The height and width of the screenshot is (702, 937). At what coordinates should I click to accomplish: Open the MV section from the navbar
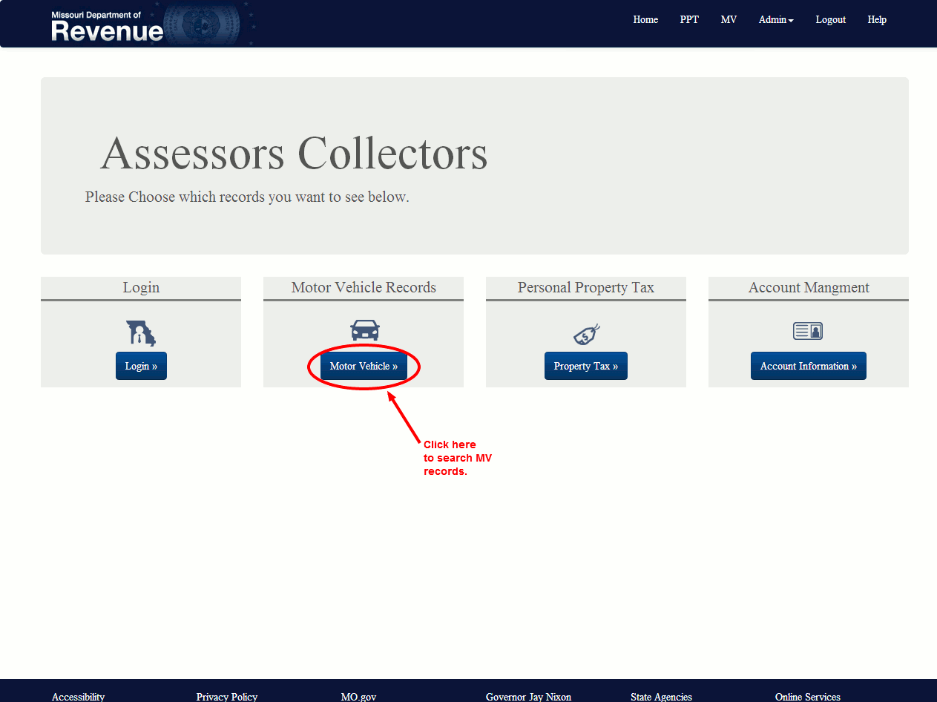729,19
